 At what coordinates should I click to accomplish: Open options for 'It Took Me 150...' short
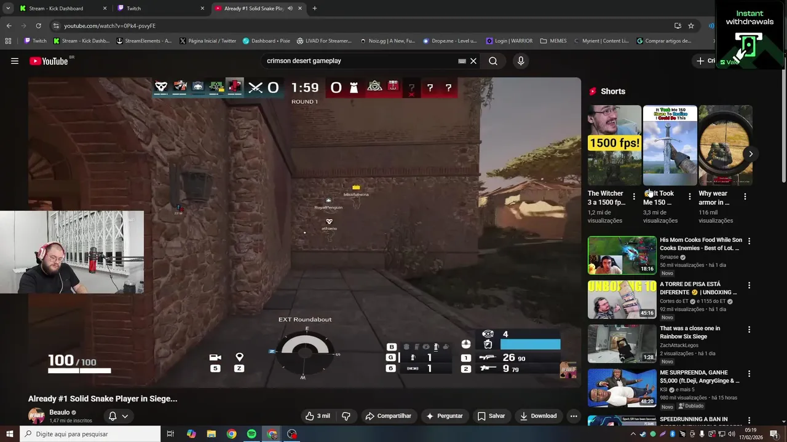689,196
